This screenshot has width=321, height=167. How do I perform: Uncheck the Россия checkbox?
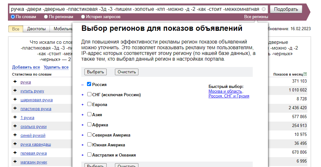coord(89,84)
